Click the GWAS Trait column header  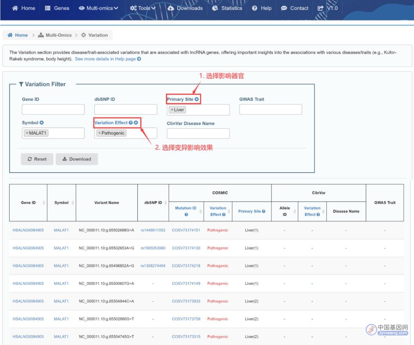(x=385, y=203)
